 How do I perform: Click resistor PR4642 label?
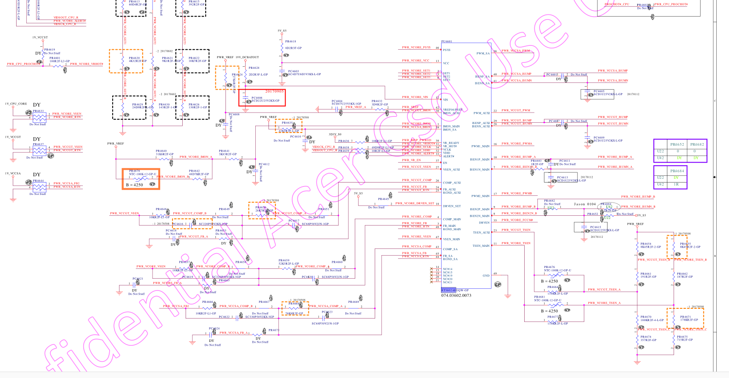tap(194, 171)
